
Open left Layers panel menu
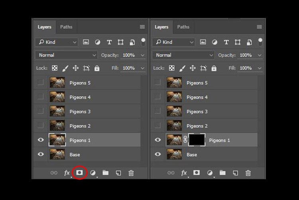[x=142, y=27]
